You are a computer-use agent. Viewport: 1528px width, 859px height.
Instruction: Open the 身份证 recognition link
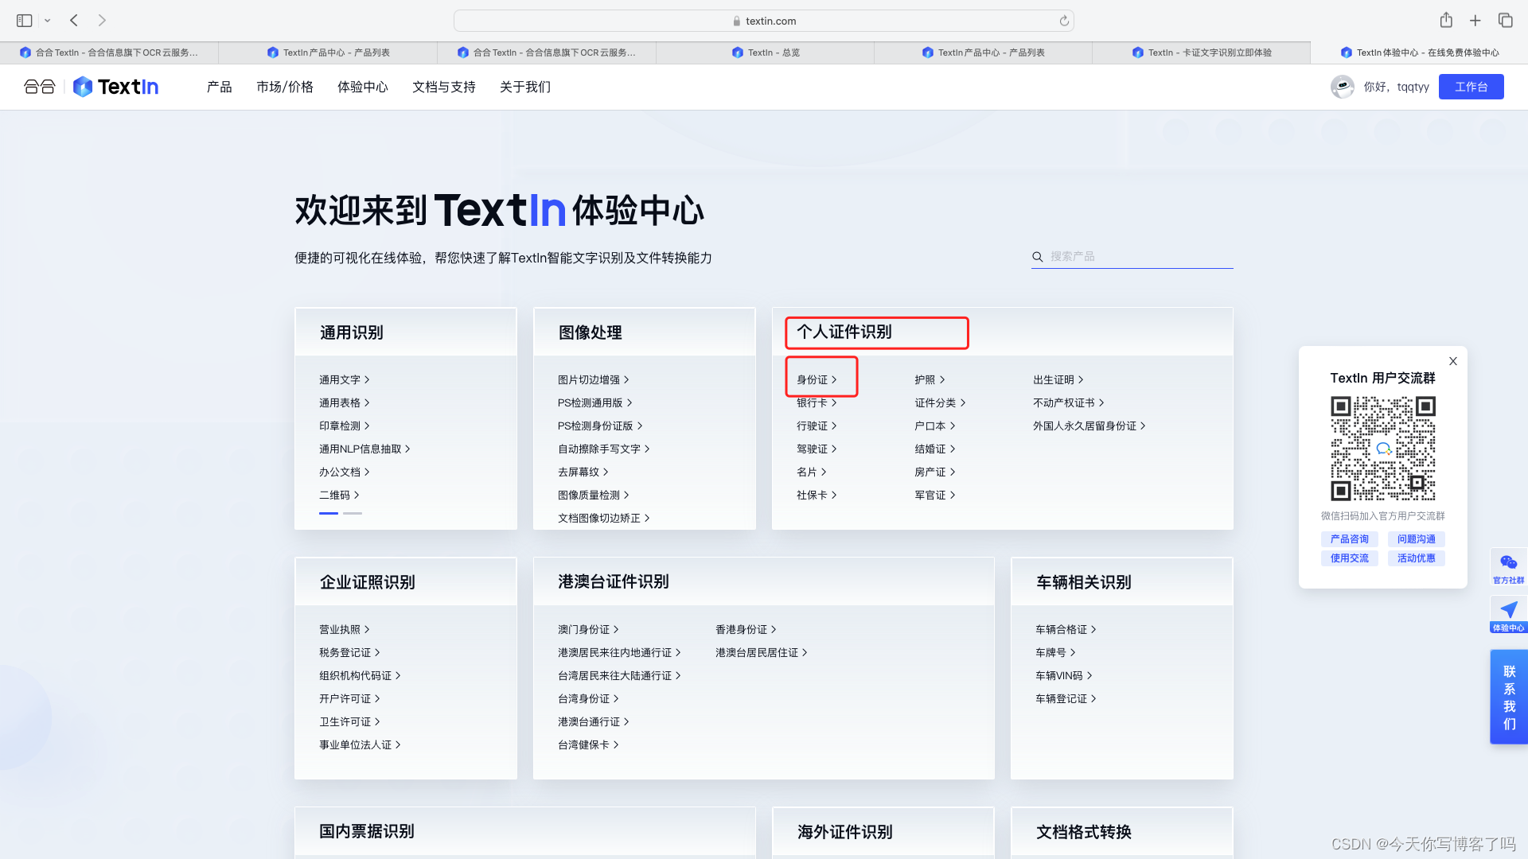coord(816,380)
